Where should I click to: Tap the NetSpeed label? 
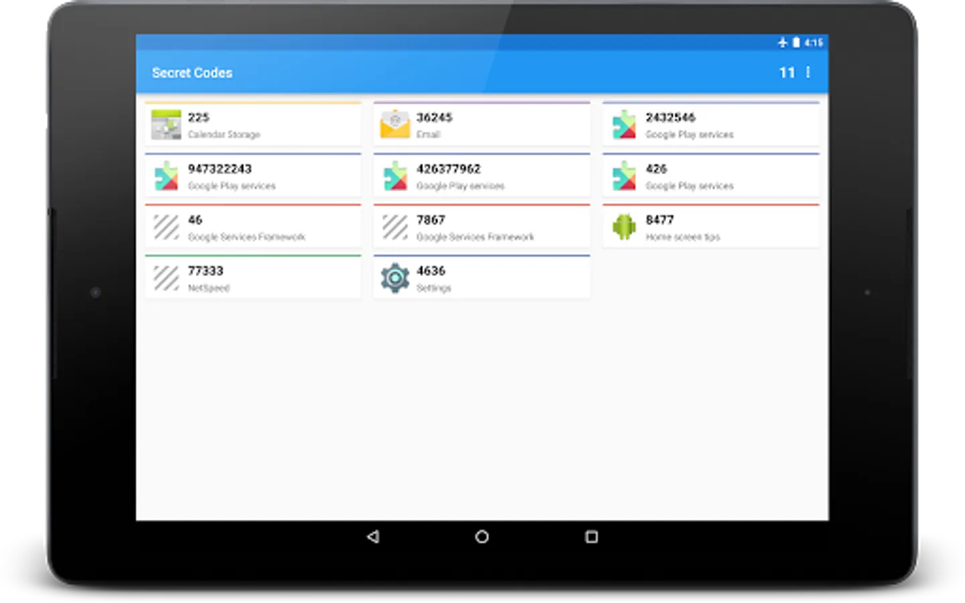pyautogui.click(x=208, y=288)
